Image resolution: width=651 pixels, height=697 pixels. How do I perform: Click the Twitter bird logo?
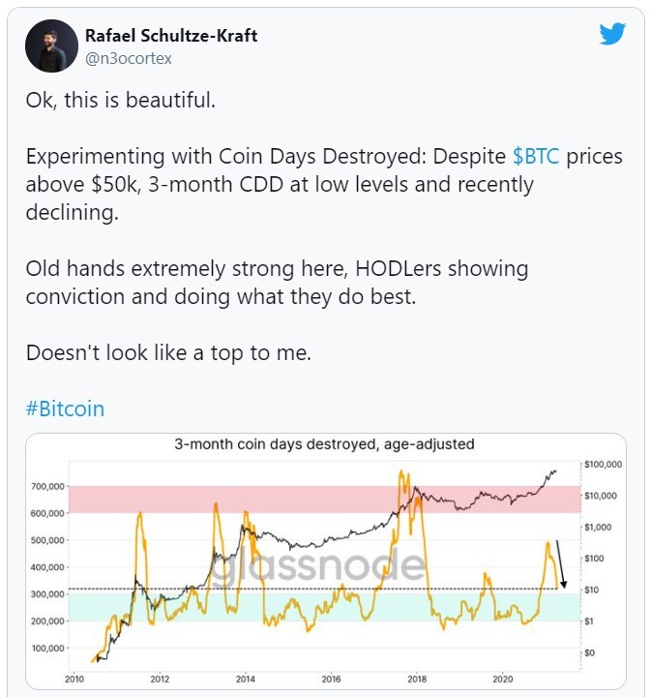point(612,34)
